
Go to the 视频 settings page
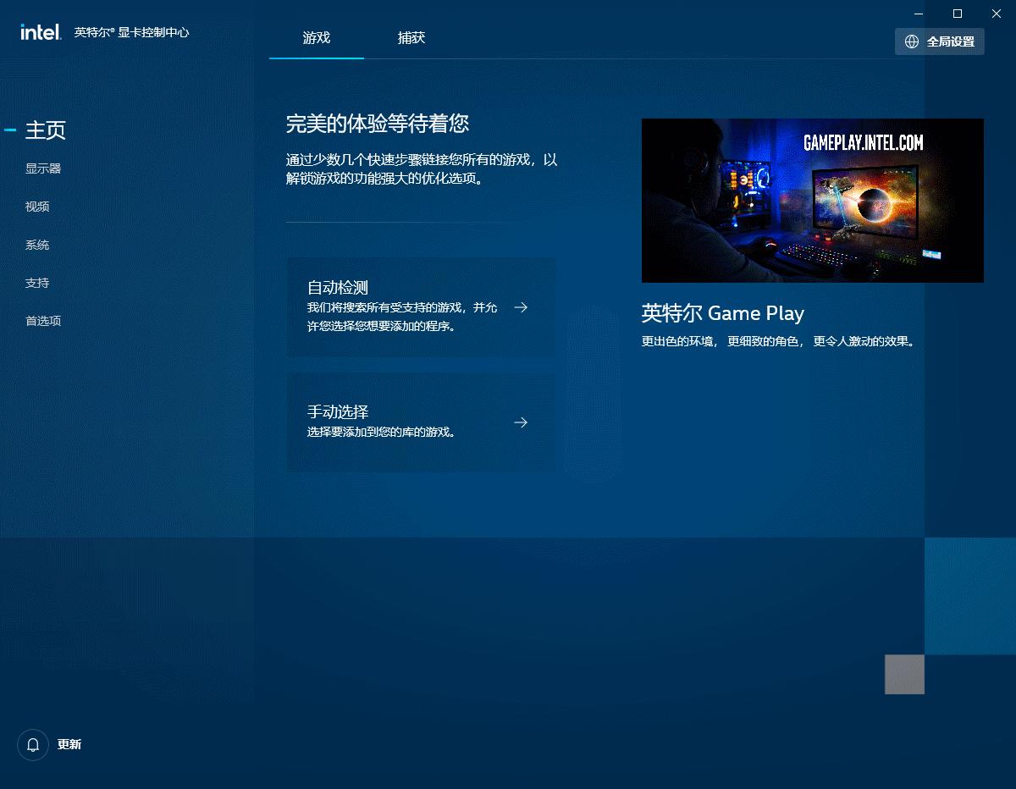pyautogui.click(x=37, y=207)
